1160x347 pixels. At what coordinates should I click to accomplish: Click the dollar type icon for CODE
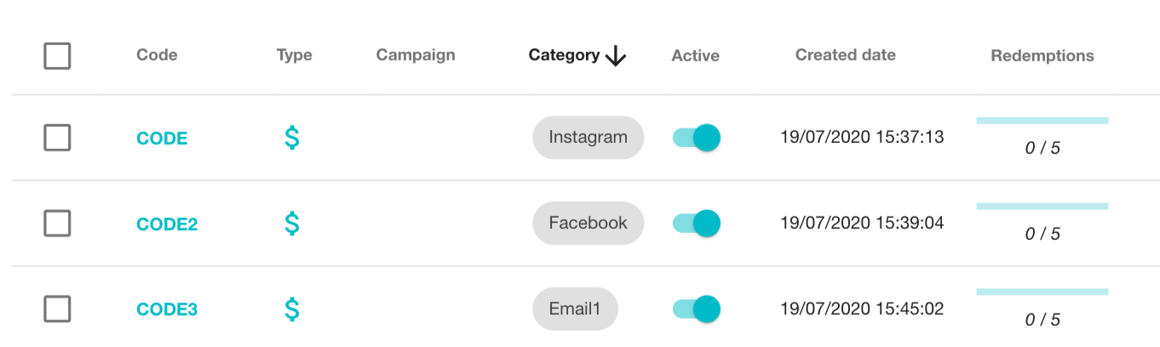point(291,138)
